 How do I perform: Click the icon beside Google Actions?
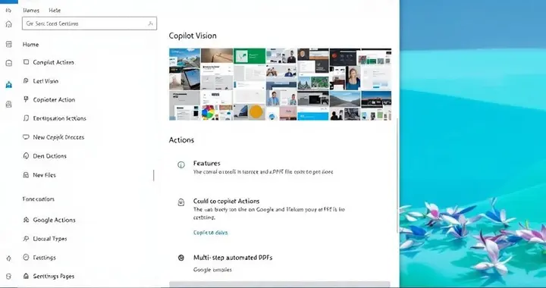point(26,220)
